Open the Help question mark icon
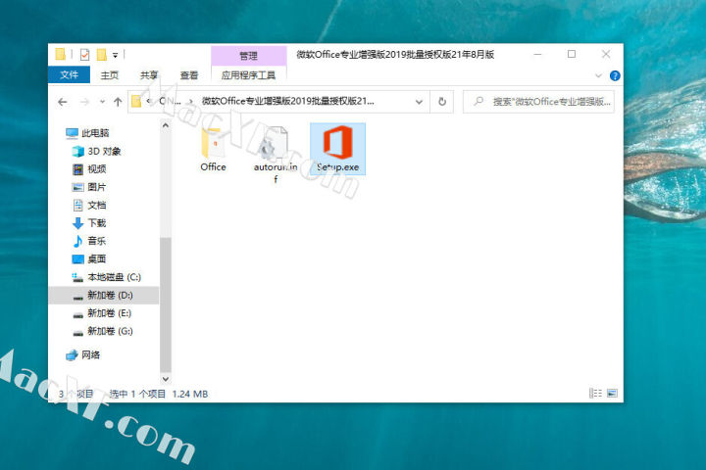Image resolution: width=706 pixels, height=470 pixels. (x=615, y=75)
